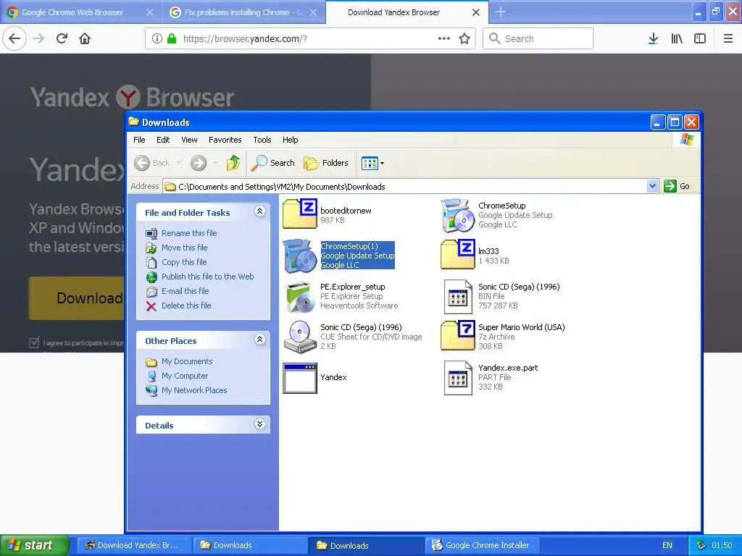The image size is (742, 556).
Task: Collapse the Other Places panel
Action: click(260, 339)
